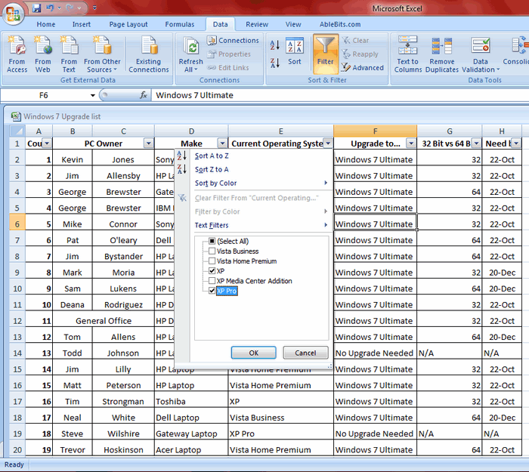This screenshot has width=529, height=472.
Task: Open Current Operating System filter dropdown
Action: tap(328, 143)
